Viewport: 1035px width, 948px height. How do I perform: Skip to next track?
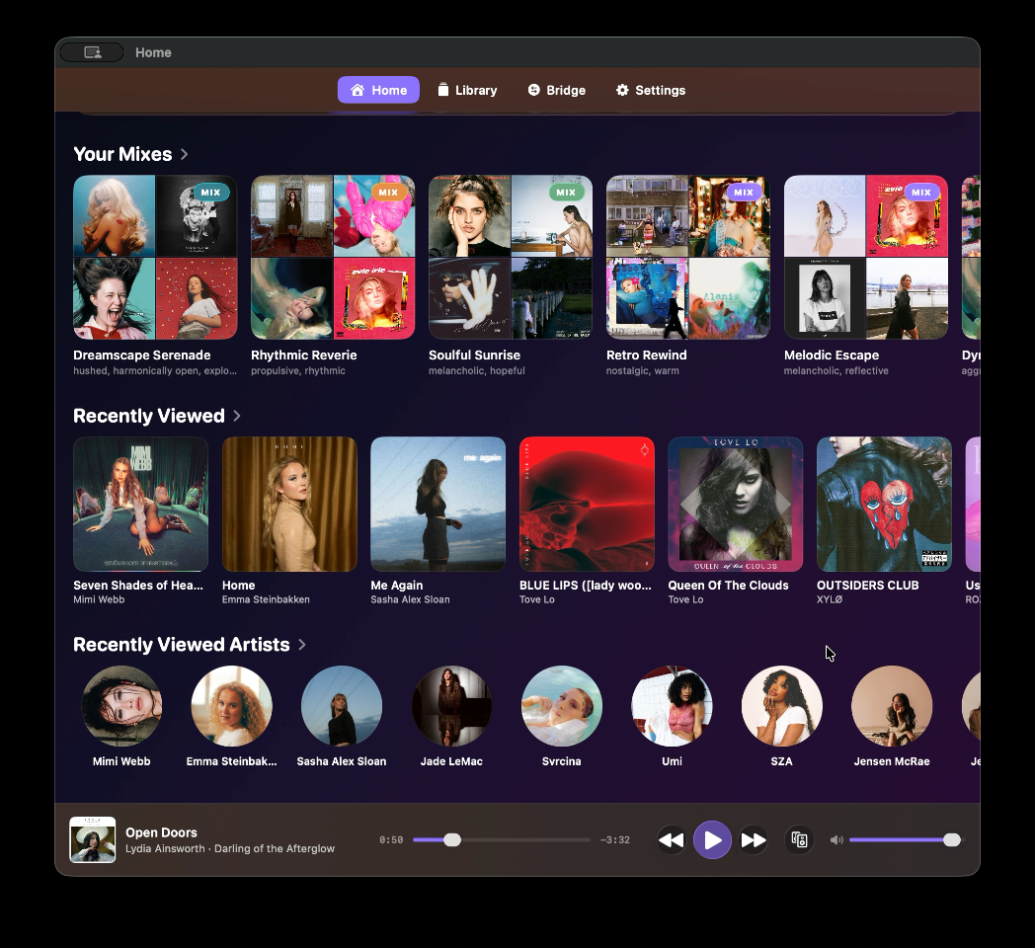pos(754,839)
